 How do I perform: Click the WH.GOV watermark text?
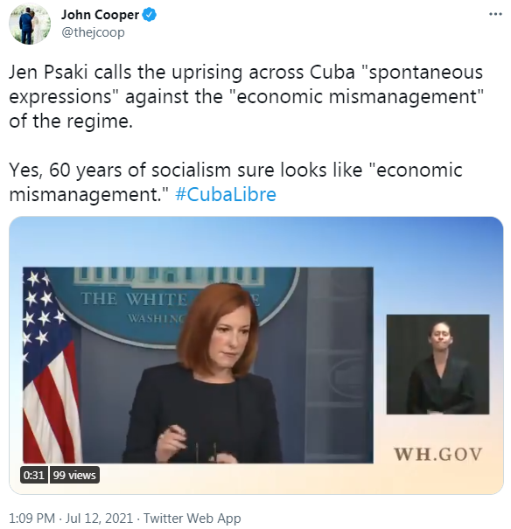pos(437,454)
